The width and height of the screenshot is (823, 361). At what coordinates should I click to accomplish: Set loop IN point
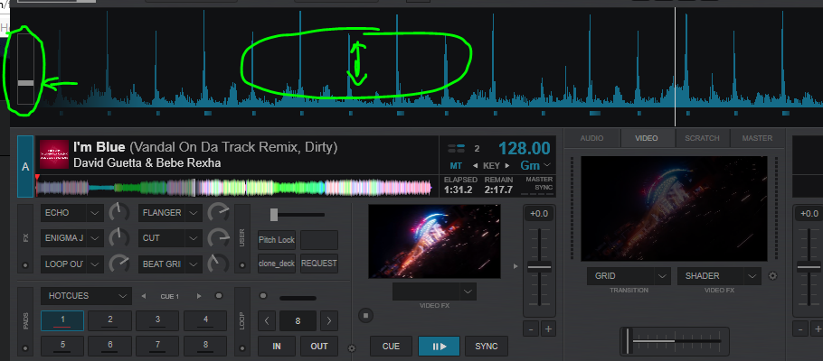point(277,347)
